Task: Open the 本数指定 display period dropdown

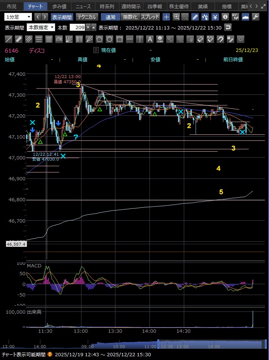Action: click(x=41, y=27)
